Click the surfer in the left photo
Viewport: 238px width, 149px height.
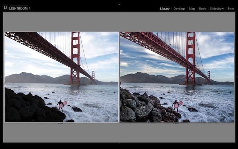coord(60,105)
